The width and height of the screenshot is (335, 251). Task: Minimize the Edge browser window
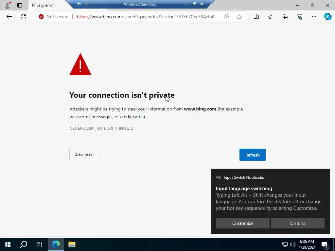coord(297,5)
